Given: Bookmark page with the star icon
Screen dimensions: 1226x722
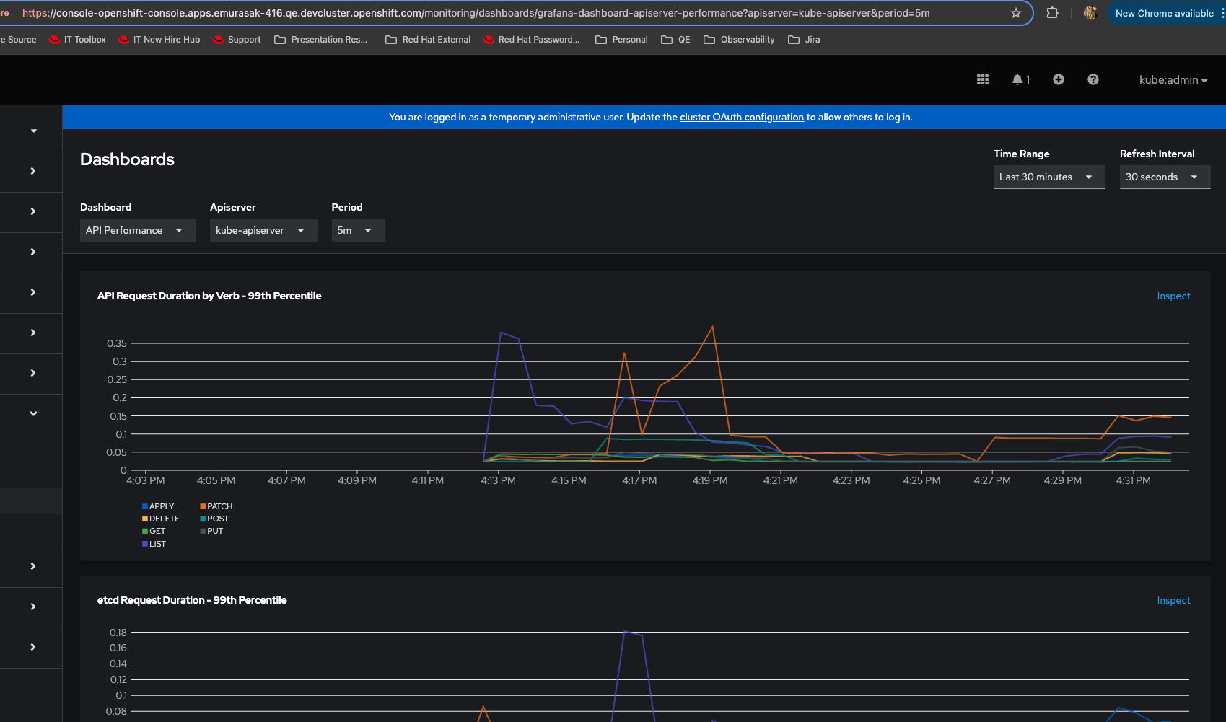Looking at the screenshot, I should pos(1016,13).
